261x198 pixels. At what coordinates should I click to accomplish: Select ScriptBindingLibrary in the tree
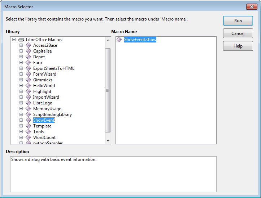(52, 114)
